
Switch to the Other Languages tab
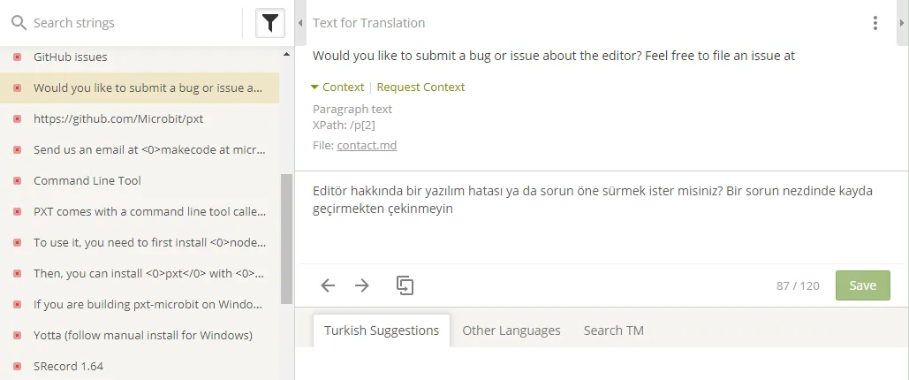[x=511, y=331]
